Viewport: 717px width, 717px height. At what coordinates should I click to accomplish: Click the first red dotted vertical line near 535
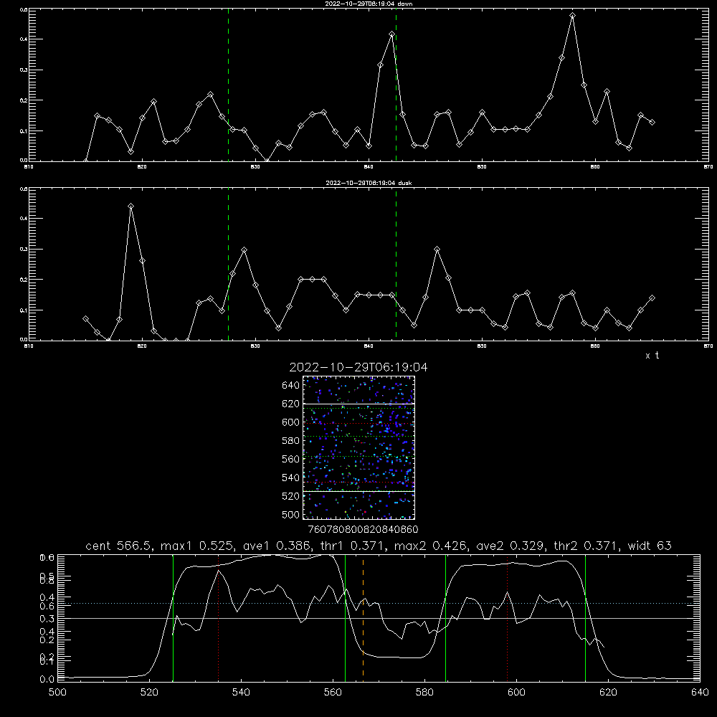219,617
